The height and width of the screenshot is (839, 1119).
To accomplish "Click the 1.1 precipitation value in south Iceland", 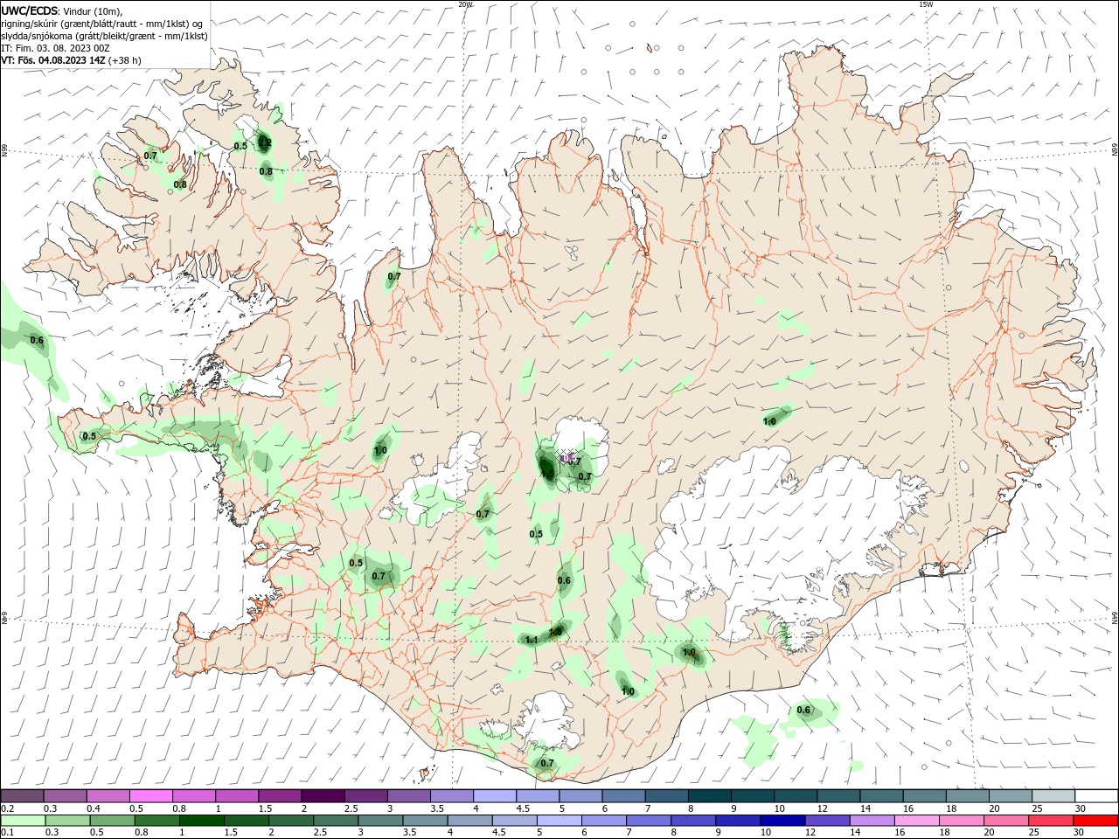I will (x=532, y=640).
